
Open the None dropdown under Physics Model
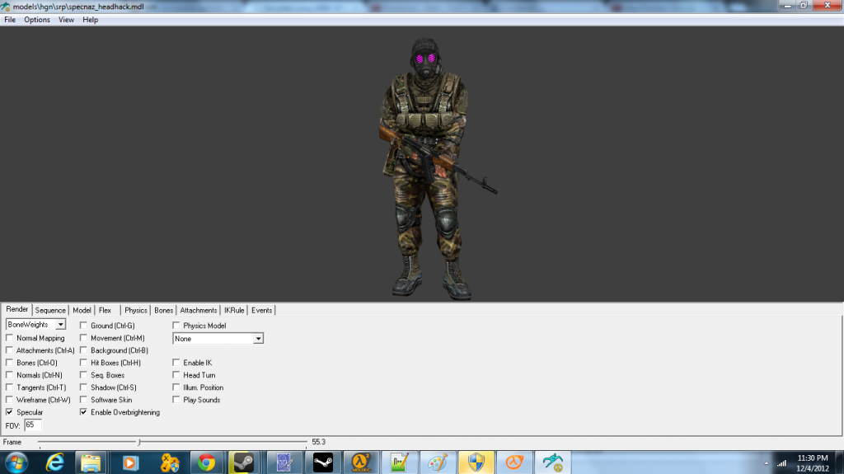(x=218, y=339)
